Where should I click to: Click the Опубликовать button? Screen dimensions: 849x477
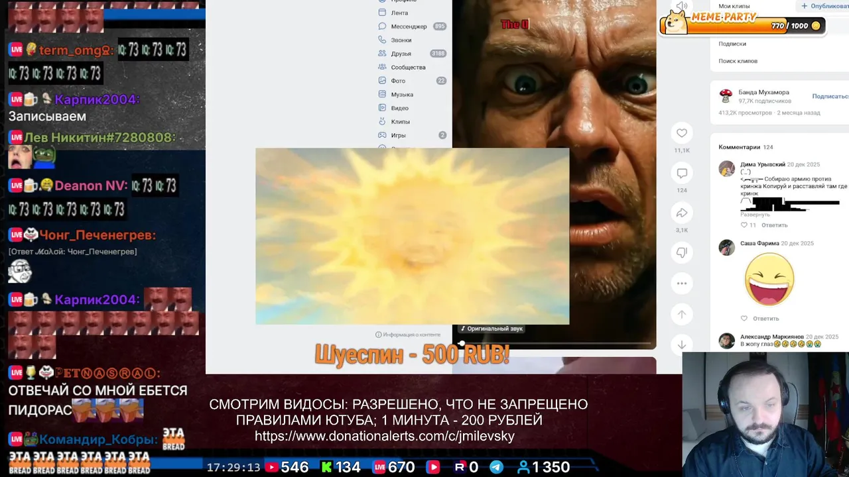coord(824,6)
